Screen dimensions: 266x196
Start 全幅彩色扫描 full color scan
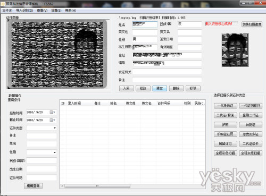(226, 153)
